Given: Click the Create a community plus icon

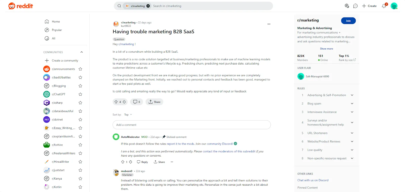Looking at the screenshot, I should coord(47,60).
